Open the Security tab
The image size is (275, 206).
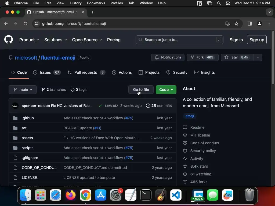pos(177,72)
